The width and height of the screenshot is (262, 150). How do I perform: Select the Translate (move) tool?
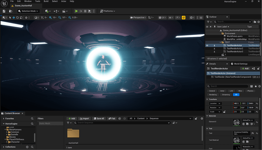pos(14,18)
